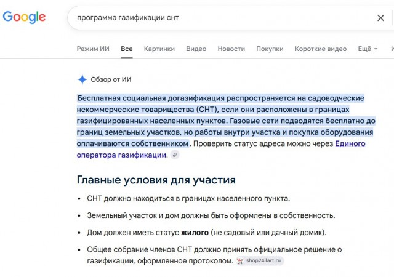Image resolution: width=394 pixels, height=277 pixels.
Task: Click the bold word 'жилого'
Action: pyautogui.click(x=195, y=233)
